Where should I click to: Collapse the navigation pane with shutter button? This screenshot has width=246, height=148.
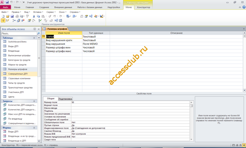click(x=39, y=29)
